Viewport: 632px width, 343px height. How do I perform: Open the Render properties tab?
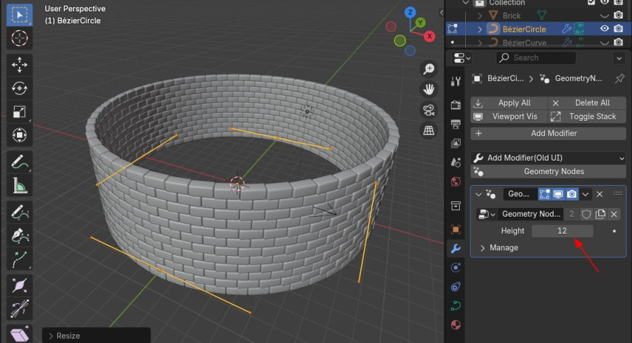click(456, 105)
